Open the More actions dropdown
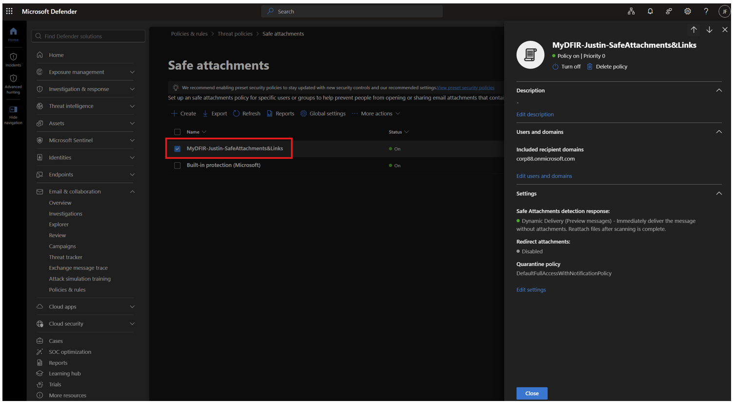 (x=376, y=114)
